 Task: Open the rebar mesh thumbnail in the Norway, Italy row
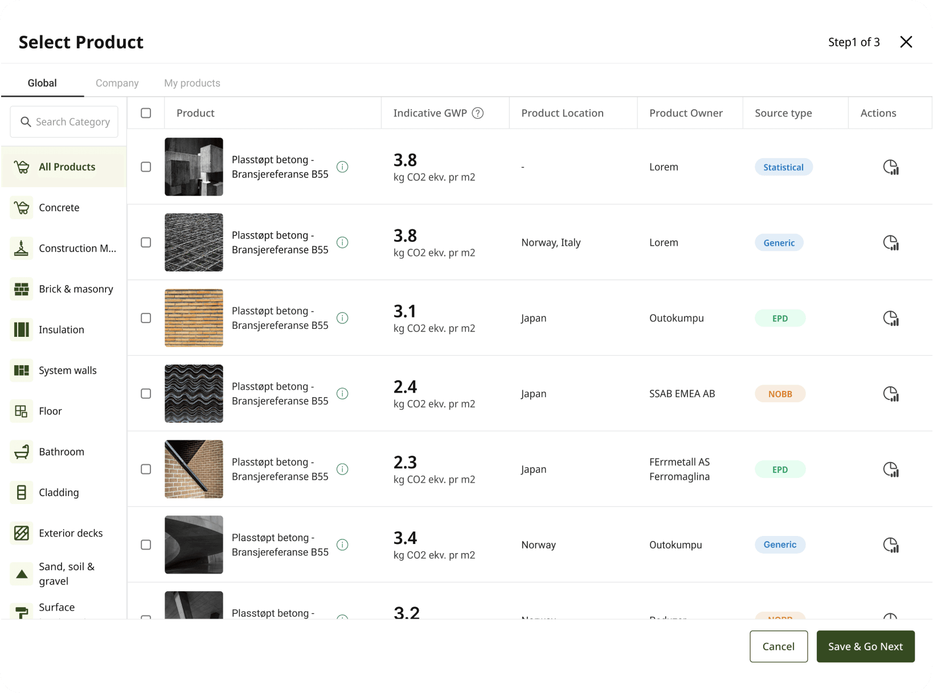coord(194,242)
